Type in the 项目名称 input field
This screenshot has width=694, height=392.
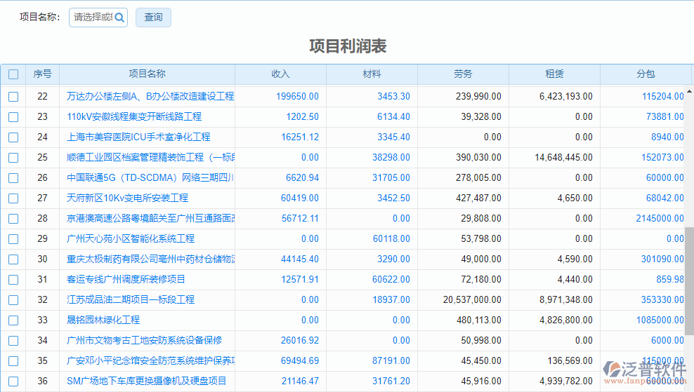[93, 18]
